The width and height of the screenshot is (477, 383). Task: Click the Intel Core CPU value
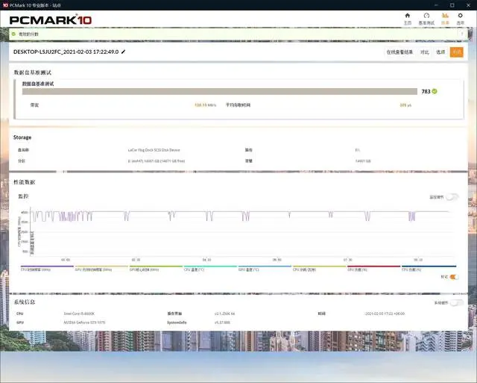[x=79, y=314]
